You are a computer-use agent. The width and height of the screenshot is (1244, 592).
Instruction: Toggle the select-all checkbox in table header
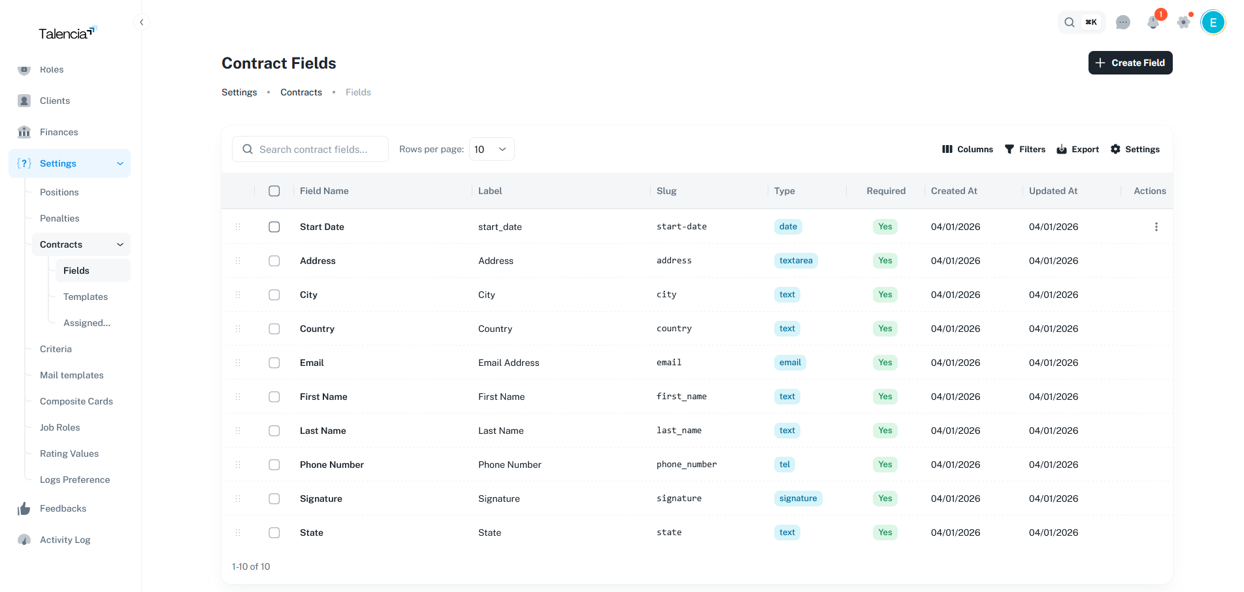pyautogui.click(x=274, y=191)
